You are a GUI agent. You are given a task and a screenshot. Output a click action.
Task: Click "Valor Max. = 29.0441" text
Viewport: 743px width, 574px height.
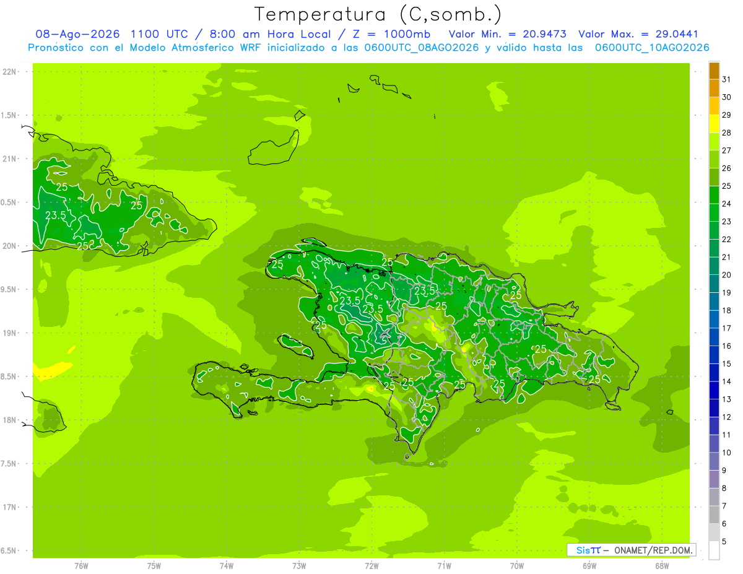coord(638,34)
